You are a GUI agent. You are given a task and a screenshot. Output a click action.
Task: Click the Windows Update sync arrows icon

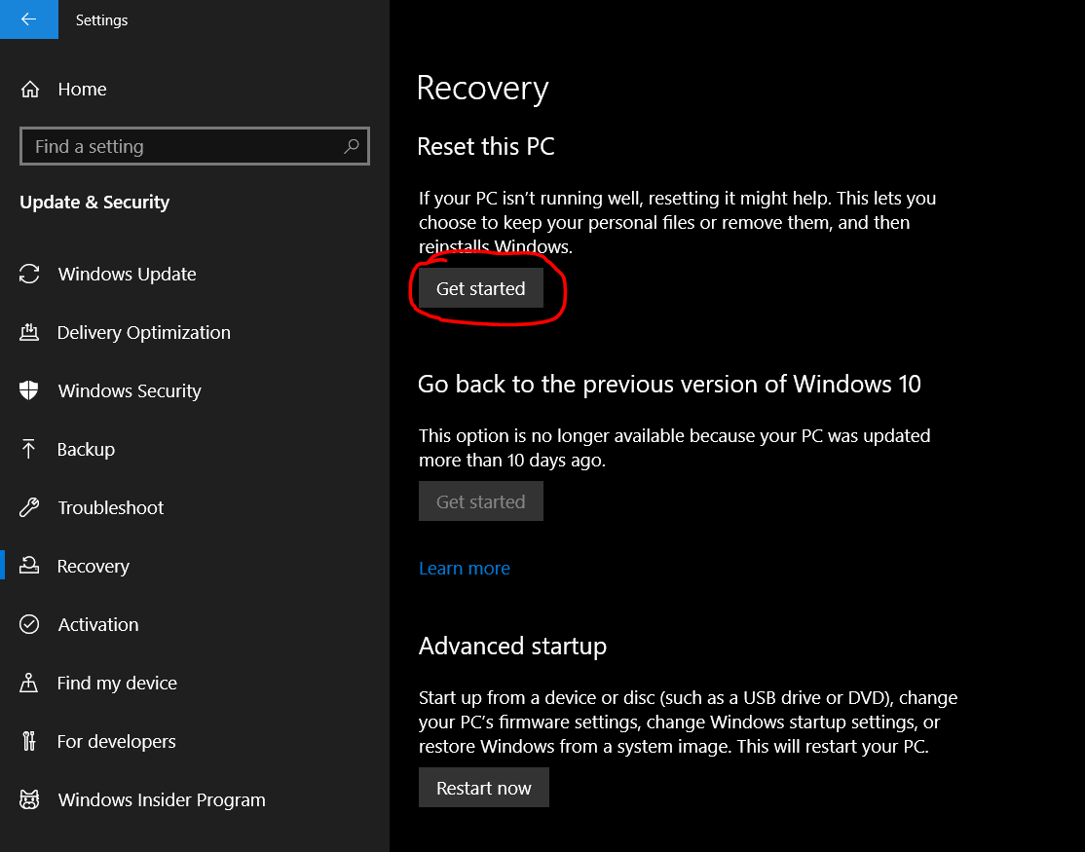point(29,275)
